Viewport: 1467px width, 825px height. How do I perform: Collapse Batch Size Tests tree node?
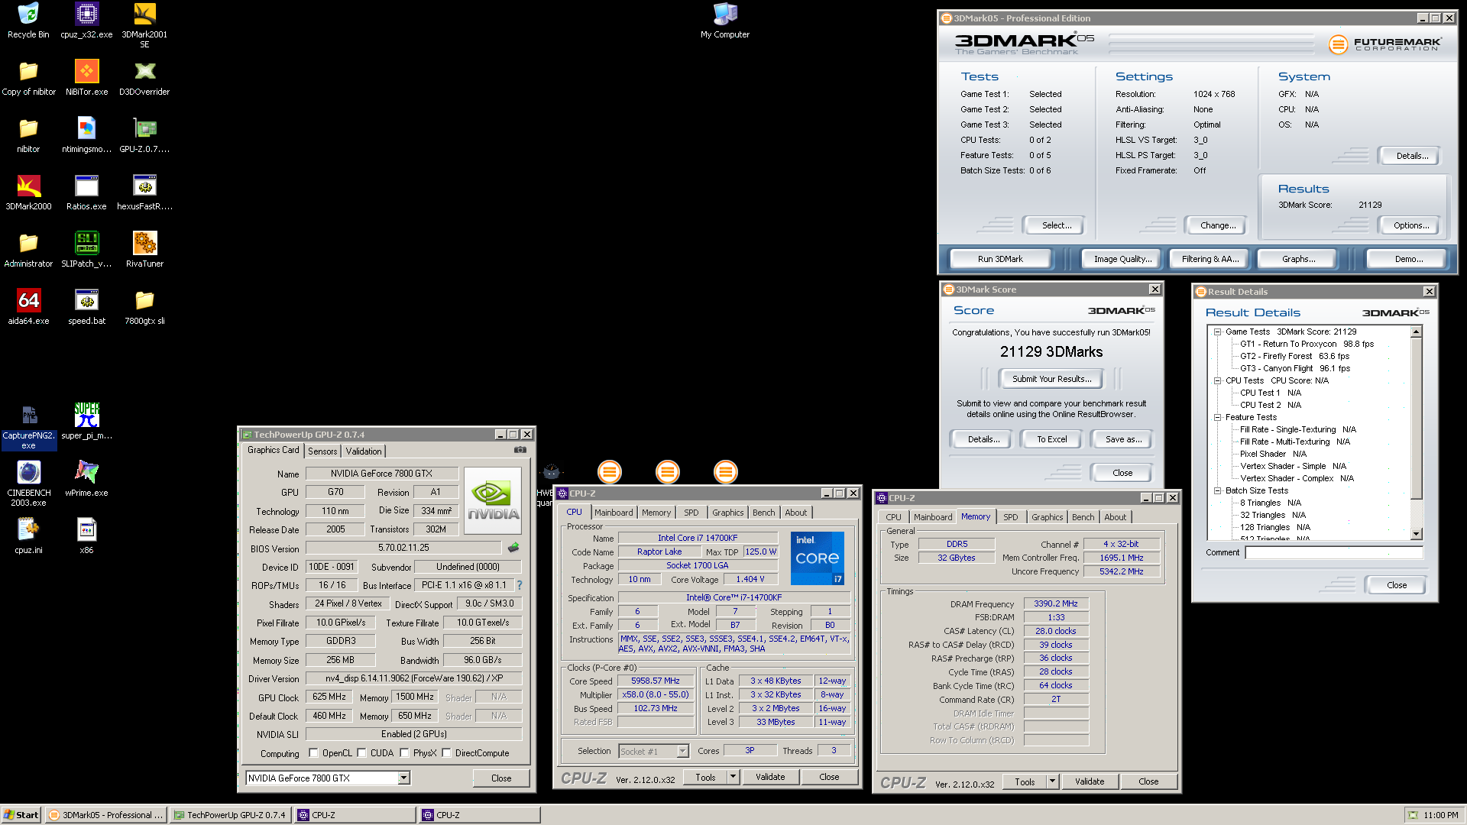[x=1217, y=490]
